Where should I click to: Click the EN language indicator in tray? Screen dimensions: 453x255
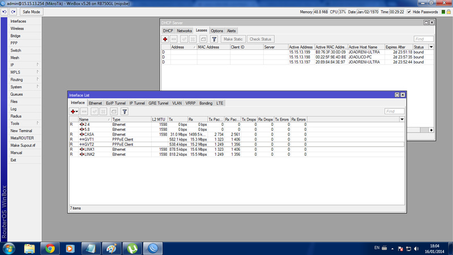point(377,248)
